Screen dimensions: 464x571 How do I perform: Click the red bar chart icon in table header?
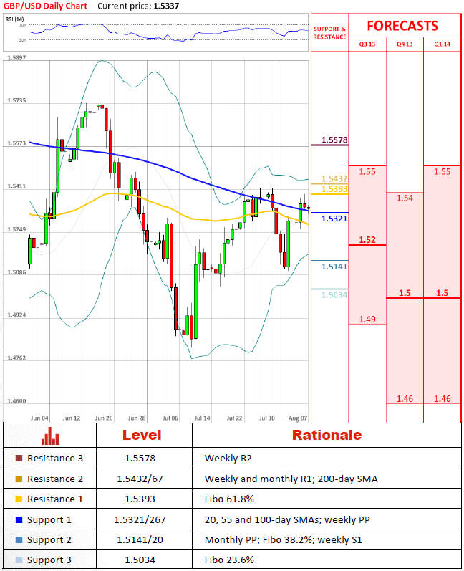(50, 436)
